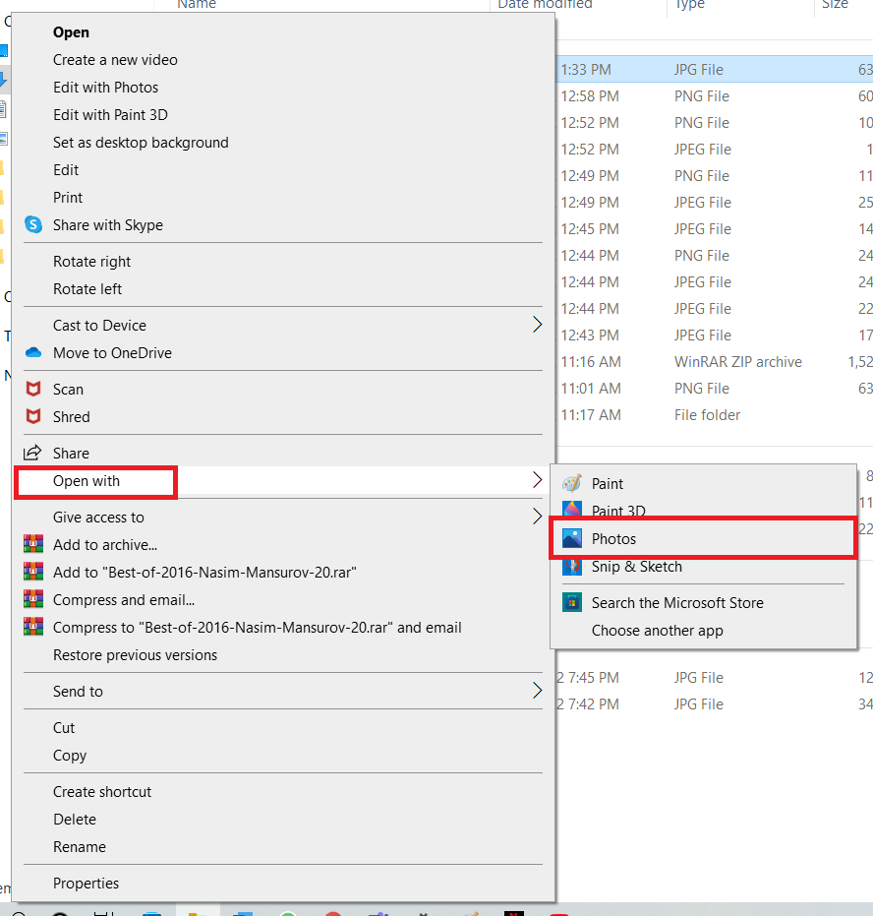The image size is (873, 916).
Task: Click the McAfee Scan shield icon
Action: (33, 390)
